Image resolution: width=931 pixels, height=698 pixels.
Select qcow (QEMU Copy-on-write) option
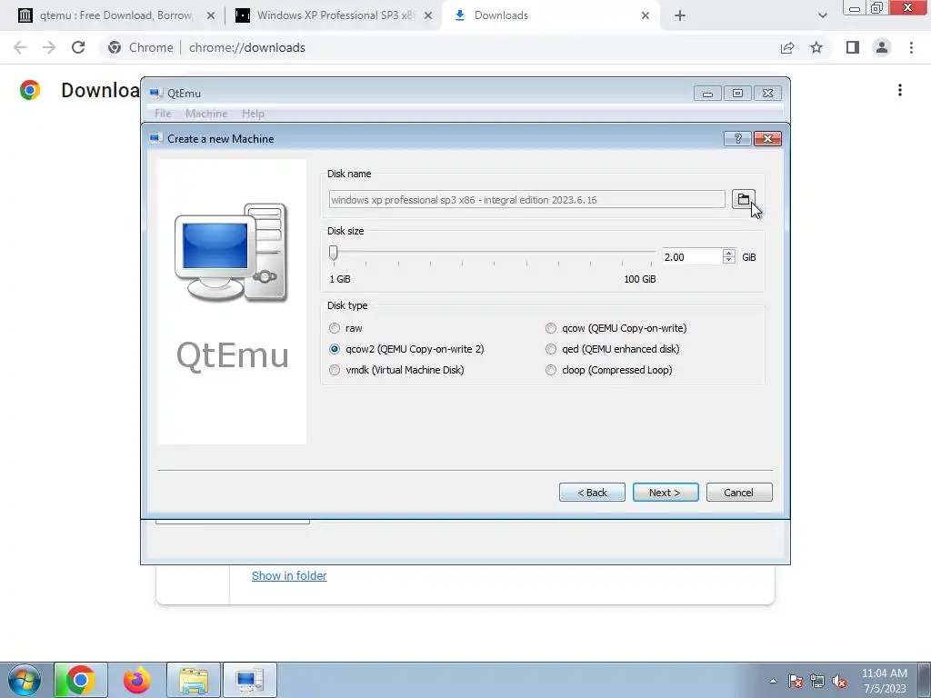[x=616, y=328]
